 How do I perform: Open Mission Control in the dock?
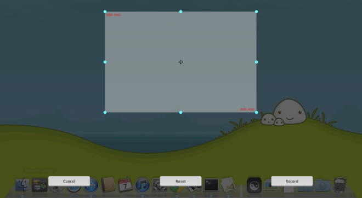(x=39, y=185)
